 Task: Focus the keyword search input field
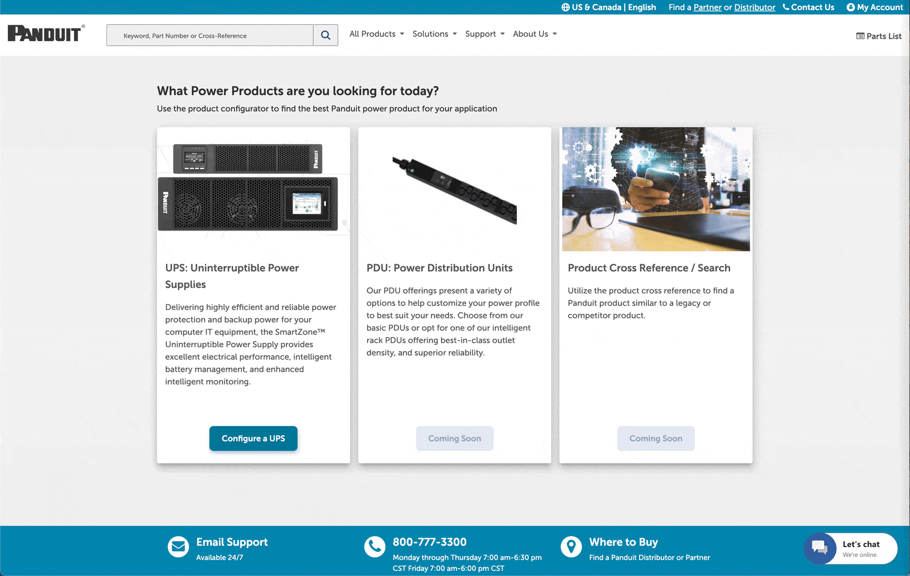[210, 35]
